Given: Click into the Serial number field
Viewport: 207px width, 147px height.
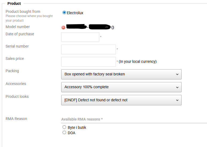Looking at the screenshot, I should (x=88, y=49).
